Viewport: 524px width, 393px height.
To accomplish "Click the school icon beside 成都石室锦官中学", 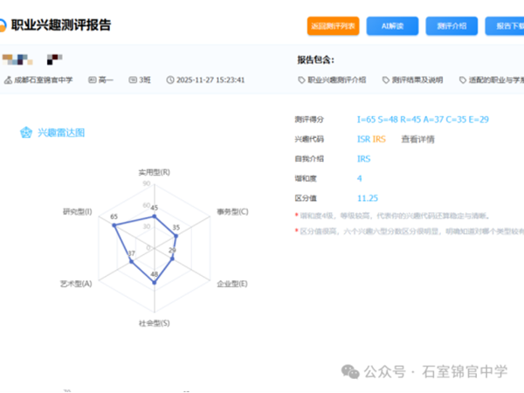I will point(8,80).
